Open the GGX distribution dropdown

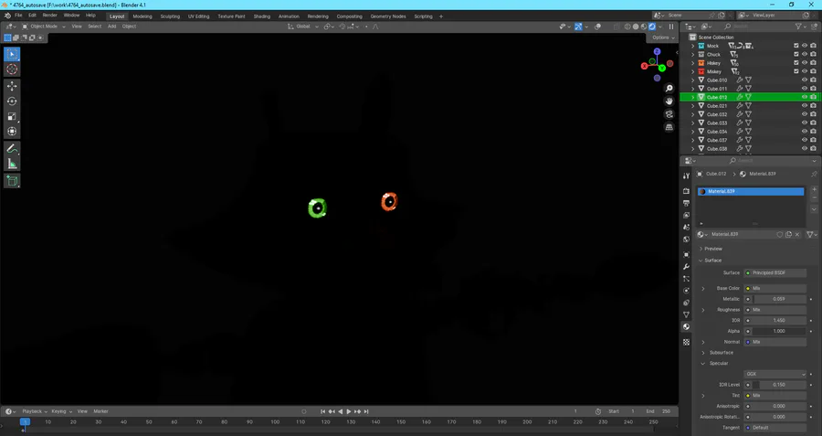click(775, 374)
